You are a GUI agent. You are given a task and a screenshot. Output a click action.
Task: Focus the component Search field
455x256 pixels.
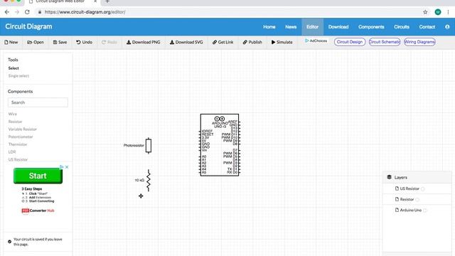coord(38,102)
